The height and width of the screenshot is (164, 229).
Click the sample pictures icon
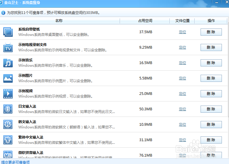(x=8, y=78)
